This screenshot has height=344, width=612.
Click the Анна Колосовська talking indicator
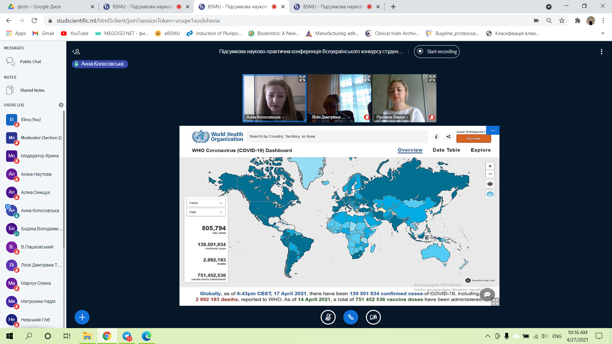click(100, 64)
